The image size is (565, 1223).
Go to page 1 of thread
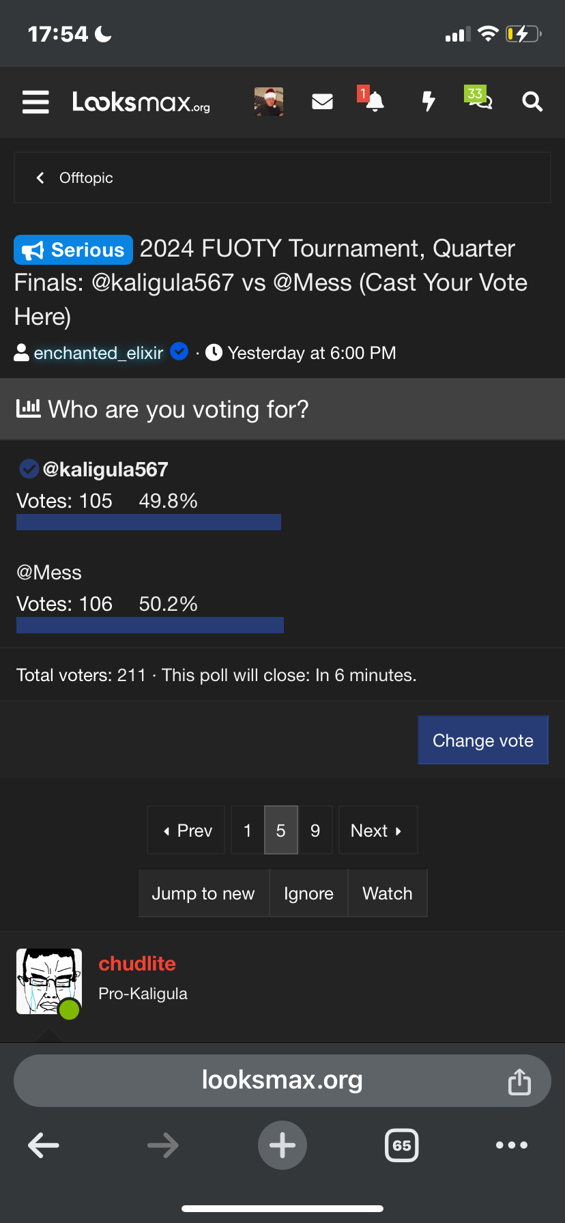click(x=247, y=831)
